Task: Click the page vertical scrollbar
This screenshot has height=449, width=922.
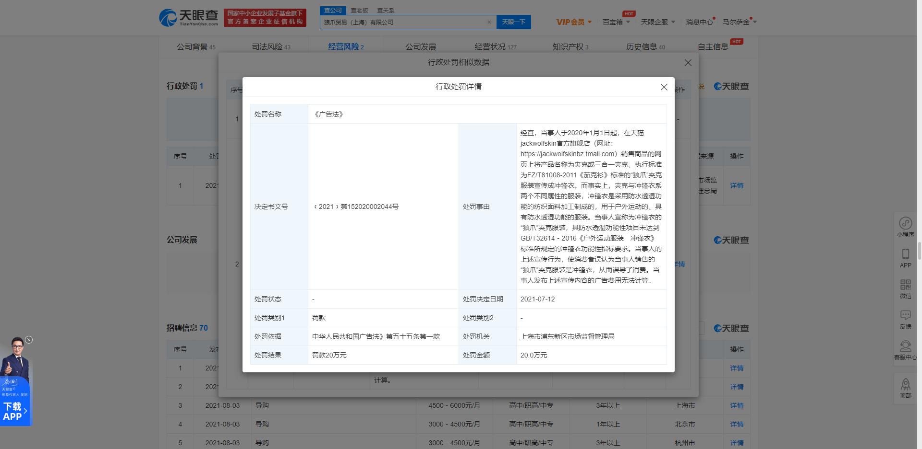Action: [x=919, y=251]
